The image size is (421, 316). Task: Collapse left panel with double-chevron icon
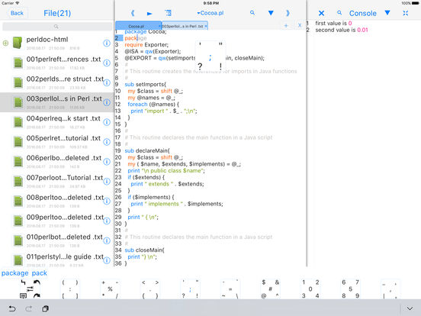coord(133,13)
